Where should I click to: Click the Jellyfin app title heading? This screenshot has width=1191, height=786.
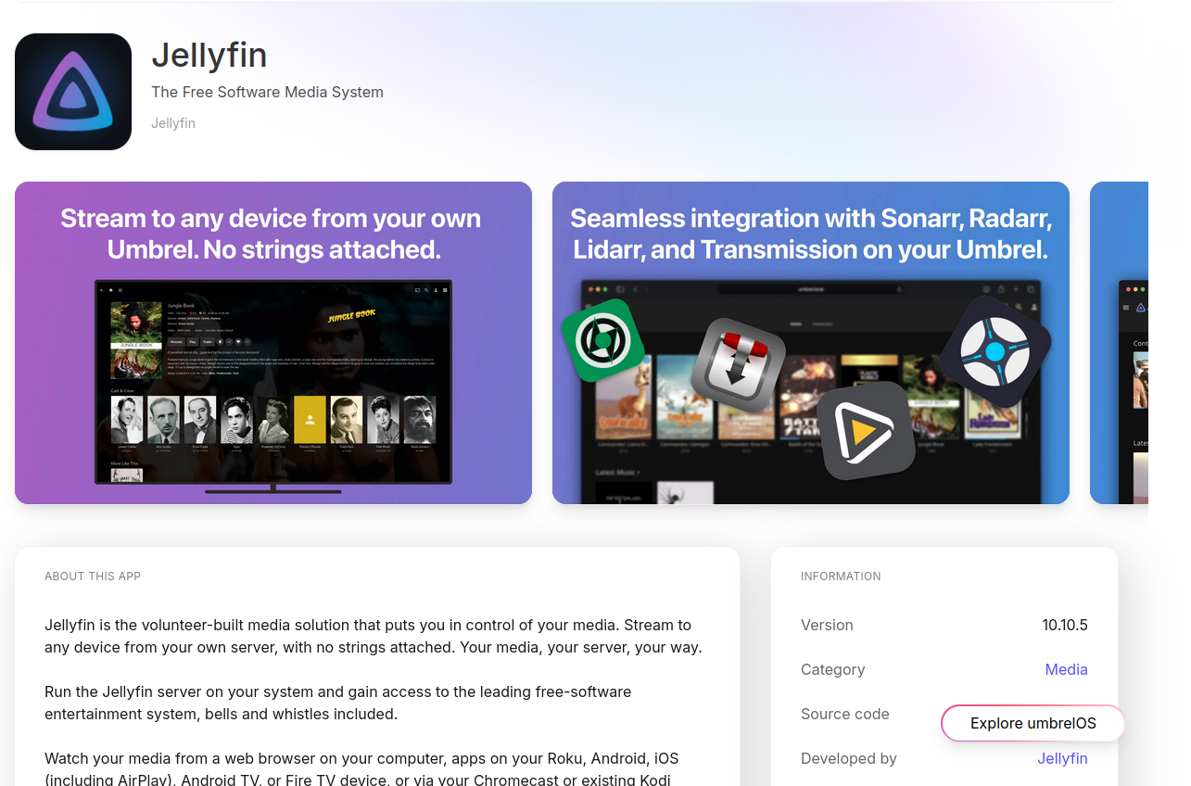[x=209, y=56]
